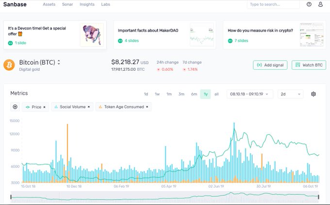Click the 7d change 1.74% value
Image resolution: width=330 pixels, height=205 pixels.
[x=193, y=69]
